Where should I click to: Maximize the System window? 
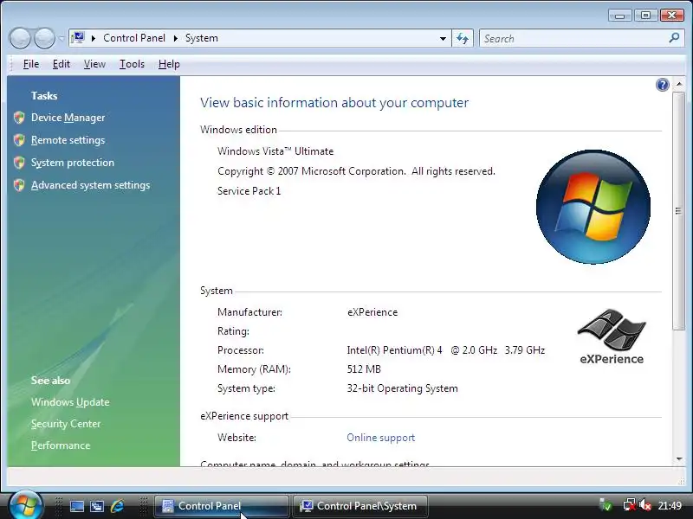tap(645, 16)
